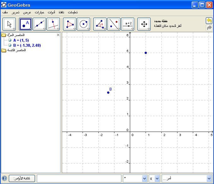Screen dimensions: 214x184
Task: Open the عرض (View) menu
Action: click(x=27, y=12)
